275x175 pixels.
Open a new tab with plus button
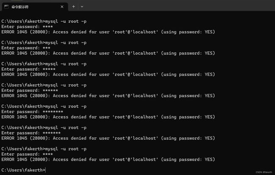[74, 7]
